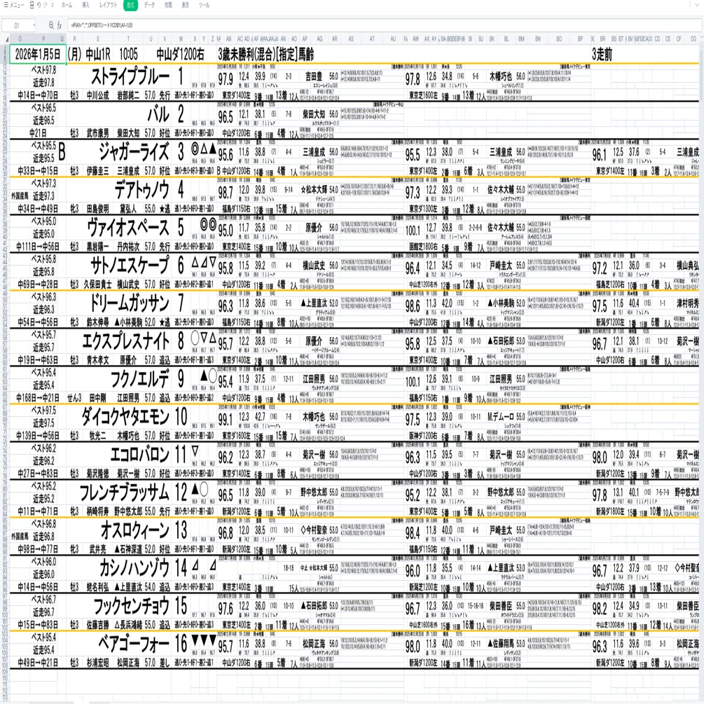
Task: Click jockey name 吉田豊
Action: (314, 76)
